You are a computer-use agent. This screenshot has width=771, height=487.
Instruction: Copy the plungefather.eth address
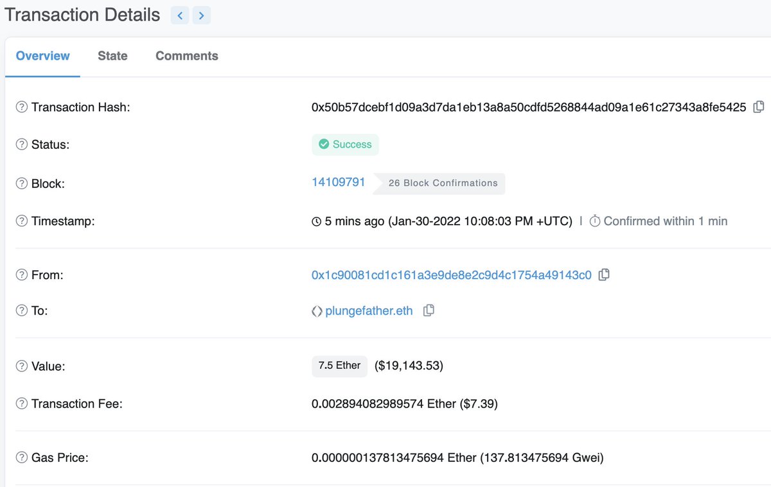(428, 310)
